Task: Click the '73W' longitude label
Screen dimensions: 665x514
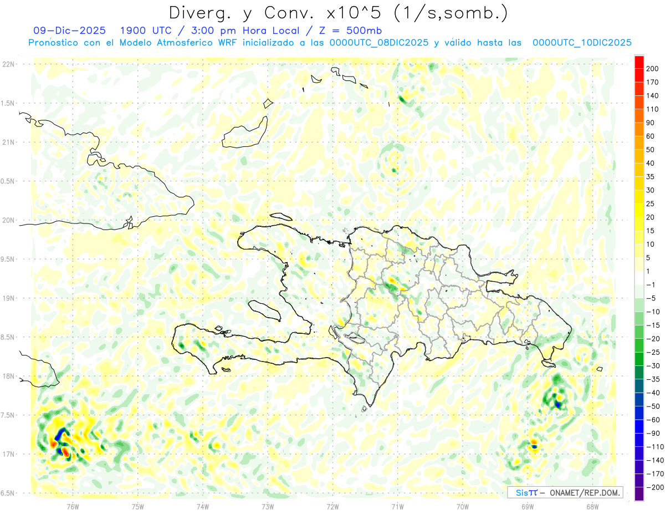Action: click(268, 506)
